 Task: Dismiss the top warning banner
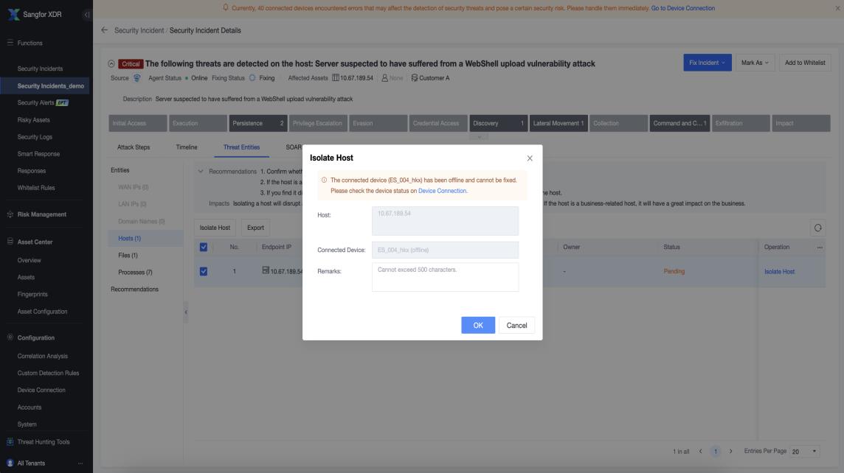click(x=837, y=8)
